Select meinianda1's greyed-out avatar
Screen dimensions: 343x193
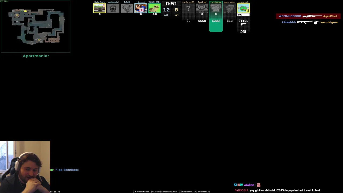pyautogui.click(x=113, y=8)
